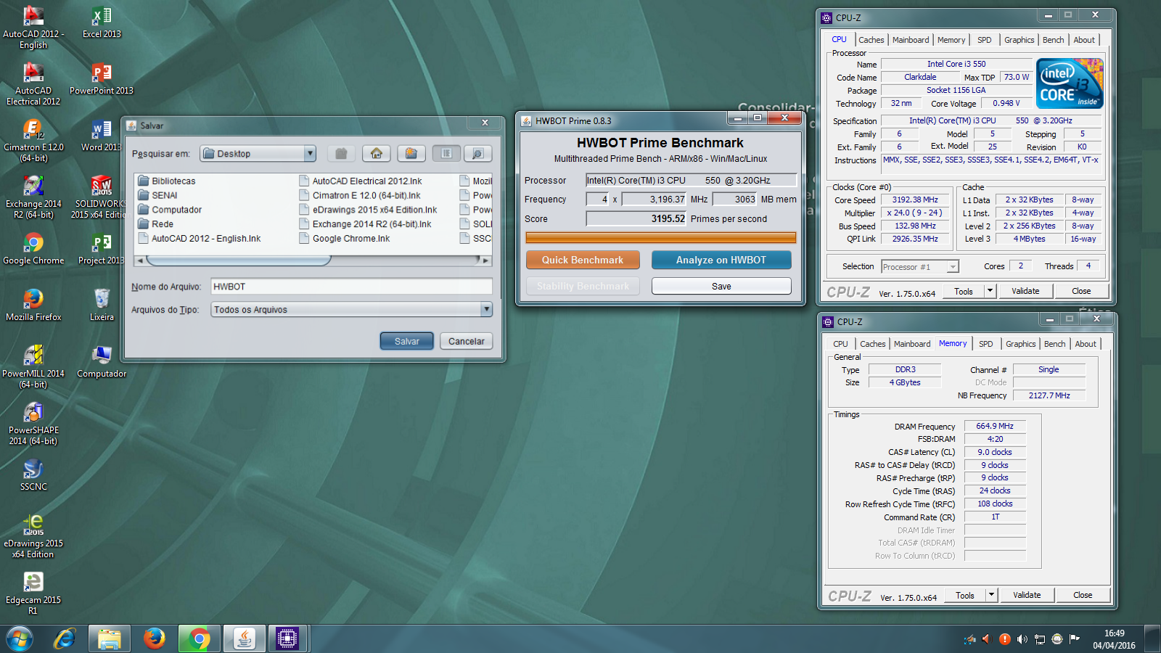
Task: Start the Quick Benchmark in HWBOT Prime
Action: tap(583, 260)
